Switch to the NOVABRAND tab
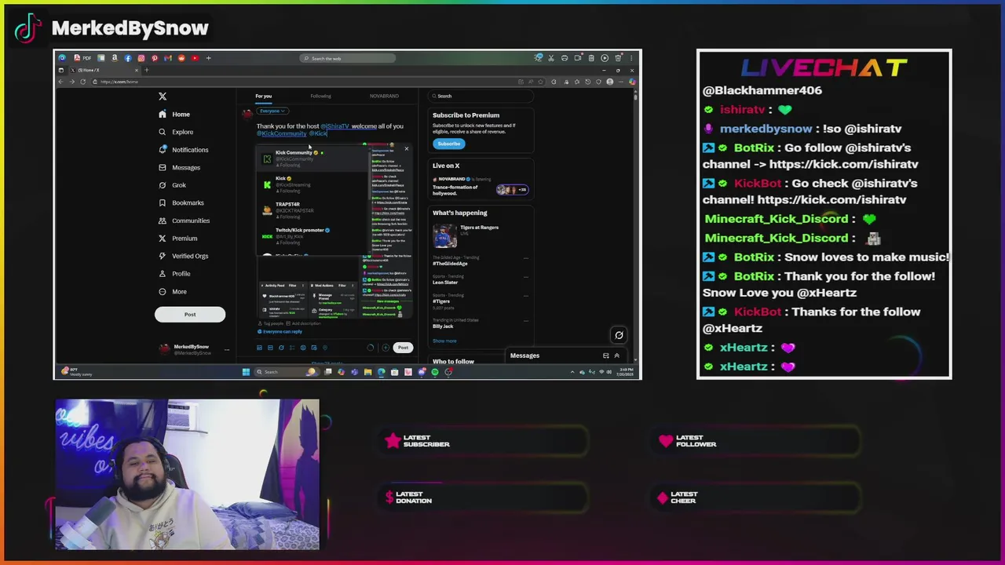The height and width of the screenshot is (565, 1005). point(384,97)
